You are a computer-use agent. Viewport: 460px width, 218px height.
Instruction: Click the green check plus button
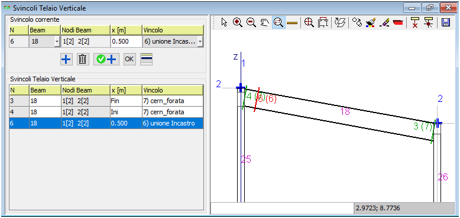pyautogui.click(x=106, y=60)
